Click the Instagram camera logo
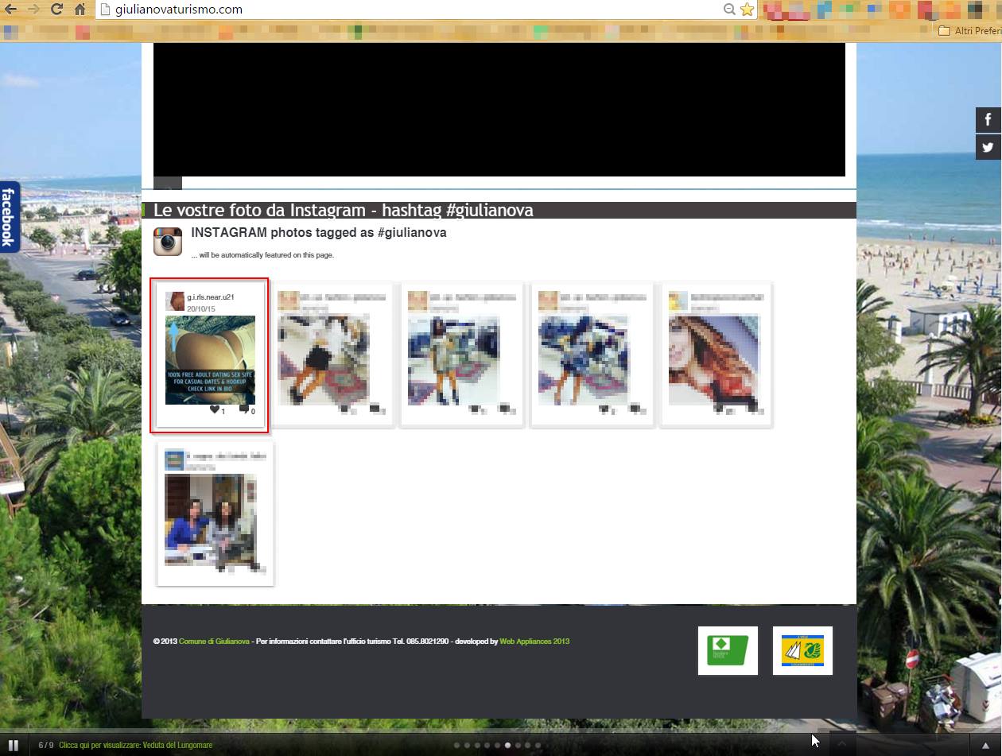 168,241
